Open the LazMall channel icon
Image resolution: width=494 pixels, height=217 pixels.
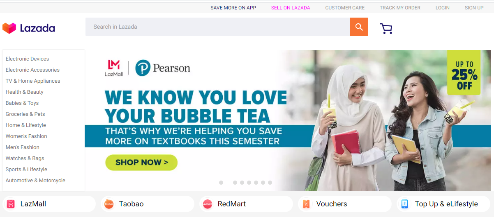pos(11,204)
